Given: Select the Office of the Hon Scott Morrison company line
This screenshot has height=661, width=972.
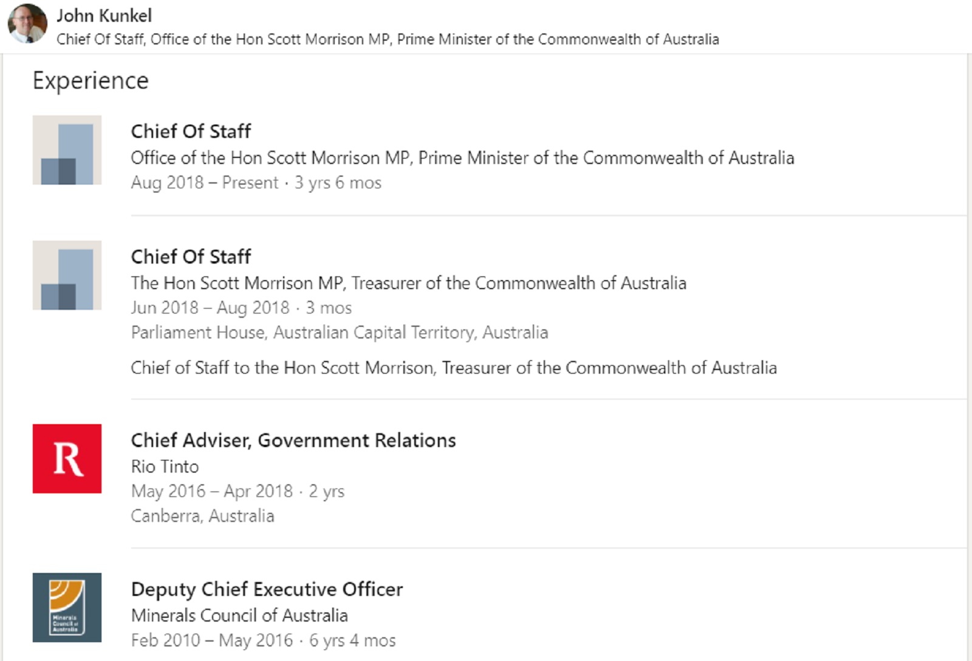Looking at the screenshot, I should coord(462,158).
